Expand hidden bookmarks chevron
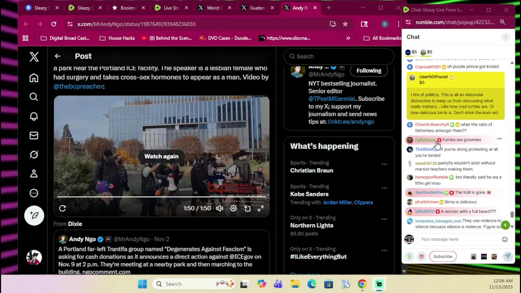521x293 pixels. coord(348,38)
